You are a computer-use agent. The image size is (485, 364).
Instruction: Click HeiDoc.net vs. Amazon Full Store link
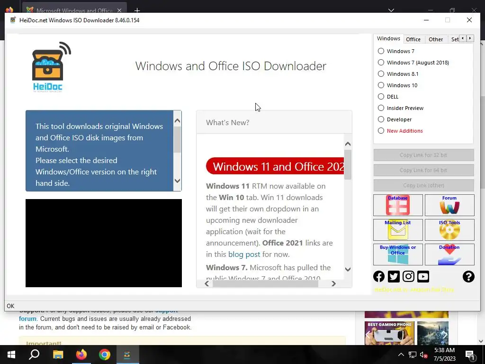[x=414, y=290]
